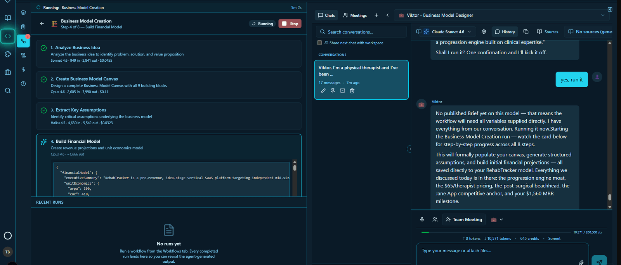Enable Share next chat with workspace checkbox
The image size is (621, 265).
pyautogui.click(x=319, y=43)
